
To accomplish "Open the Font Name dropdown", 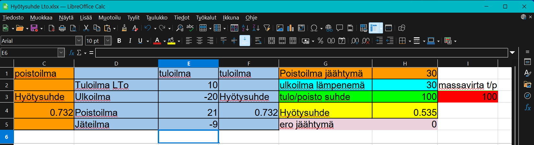I will [79, 41].
